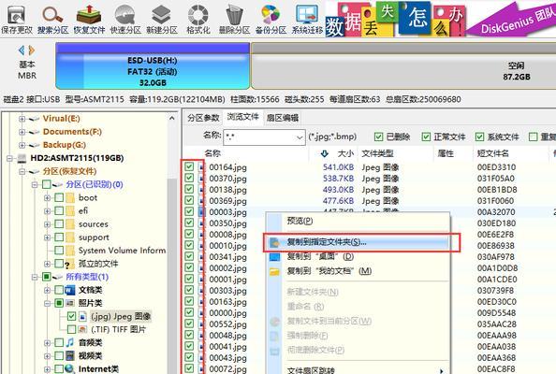Switch to the 扇区编辑 tab
Screen dimensions: 556x374
coord(283,118)
